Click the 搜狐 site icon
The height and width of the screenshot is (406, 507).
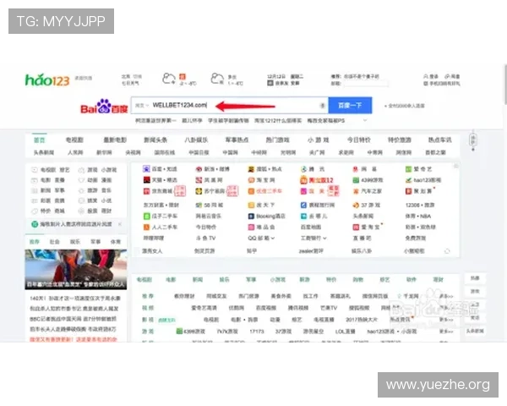coord(251,169)
